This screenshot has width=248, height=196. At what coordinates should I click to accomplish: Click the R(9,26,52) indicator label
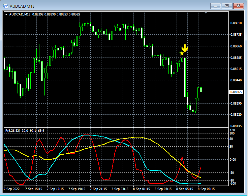(13, 131)
